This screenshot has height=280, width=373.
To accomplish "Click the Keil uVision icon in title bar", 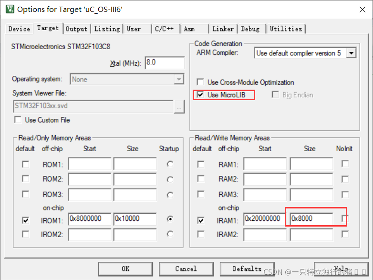I will coord(10,9).
